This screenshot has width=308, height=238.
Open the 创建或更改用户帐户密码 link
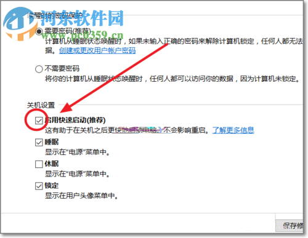[x=97, y=50]
